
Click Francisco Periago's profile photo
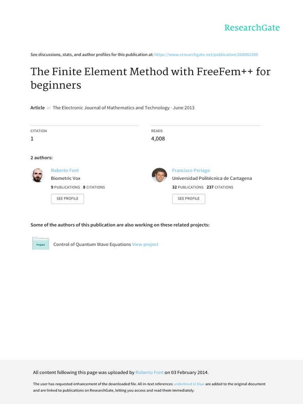(x=159, y=175)
